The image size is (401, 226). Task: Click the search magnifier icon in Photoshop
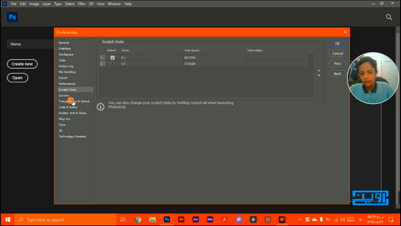[389, 17]
